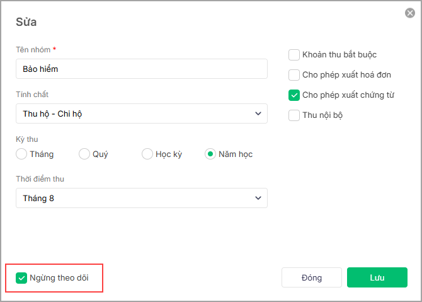Enable Khoản thu bắt buộc checkbox

click(x=294, y=55)
